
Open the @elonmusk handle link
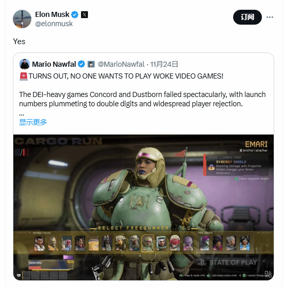pyautogui.click(x=54, y=24)
